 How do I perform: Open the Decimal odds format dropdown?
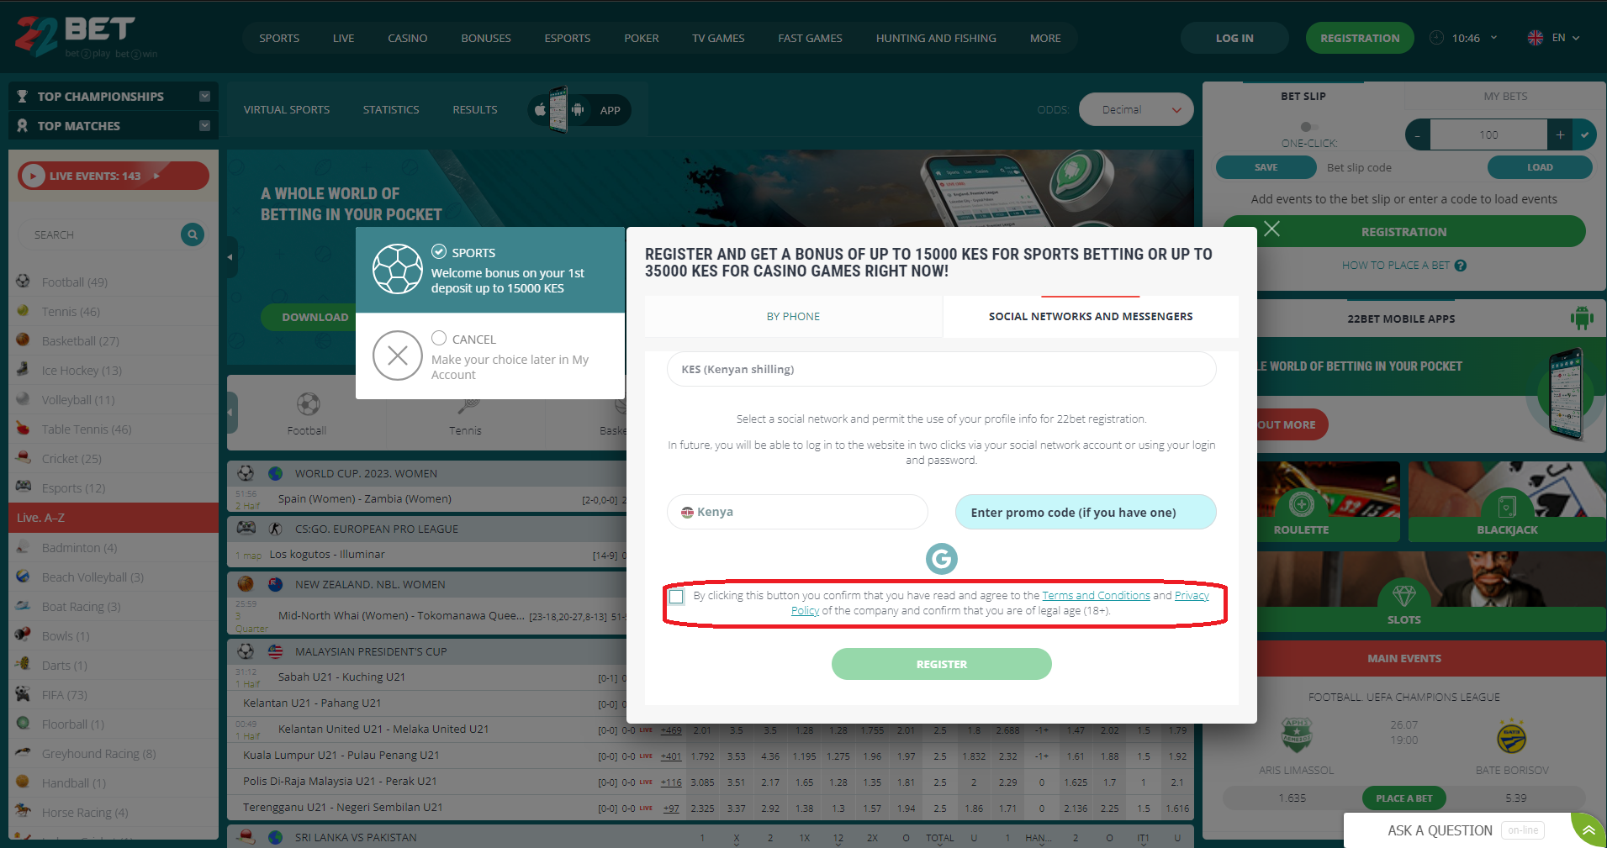pos(1135,109)
